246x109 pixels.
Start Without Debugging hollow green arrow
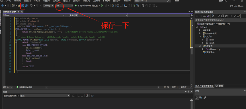click(102, 6)
